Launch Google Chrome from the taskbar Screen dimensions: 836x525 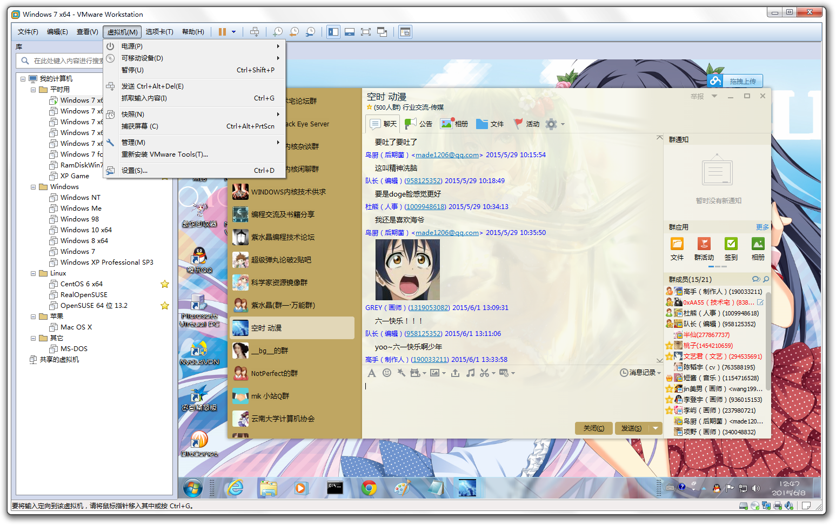pyautogui.click(x=369, y=488)
